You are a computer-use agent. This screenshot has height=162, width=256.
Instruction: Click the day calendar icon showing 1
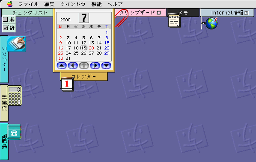click(67, 84)
